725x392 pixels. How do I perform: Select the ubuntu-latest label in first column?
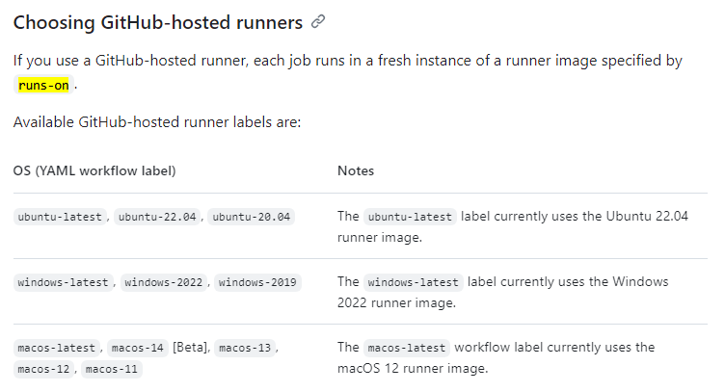pos(60,217)
